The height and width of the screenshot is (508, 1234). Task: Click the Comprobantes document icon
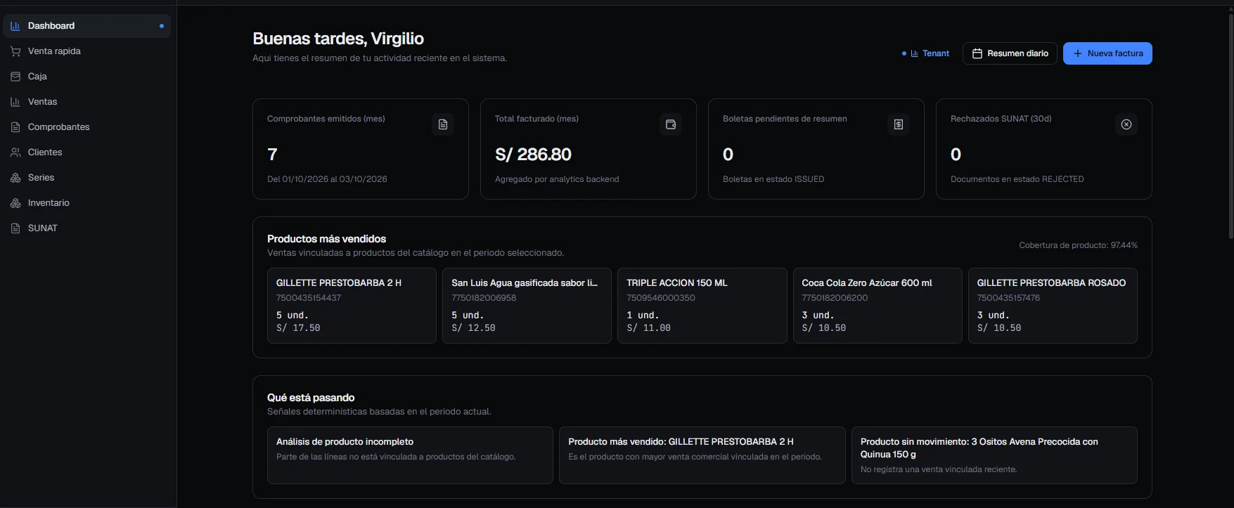(15, 127)
